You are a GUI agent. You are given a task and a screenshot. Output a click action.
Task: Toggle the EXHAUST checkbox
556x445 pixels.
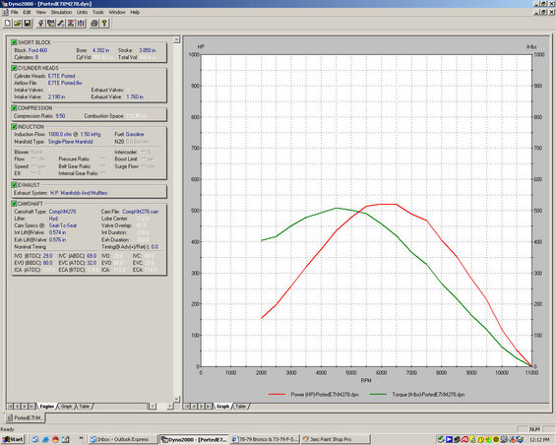[14, 185]
